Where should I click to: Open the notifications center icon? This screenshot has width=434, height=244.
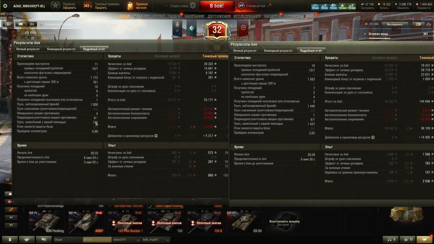click(424, 239)
